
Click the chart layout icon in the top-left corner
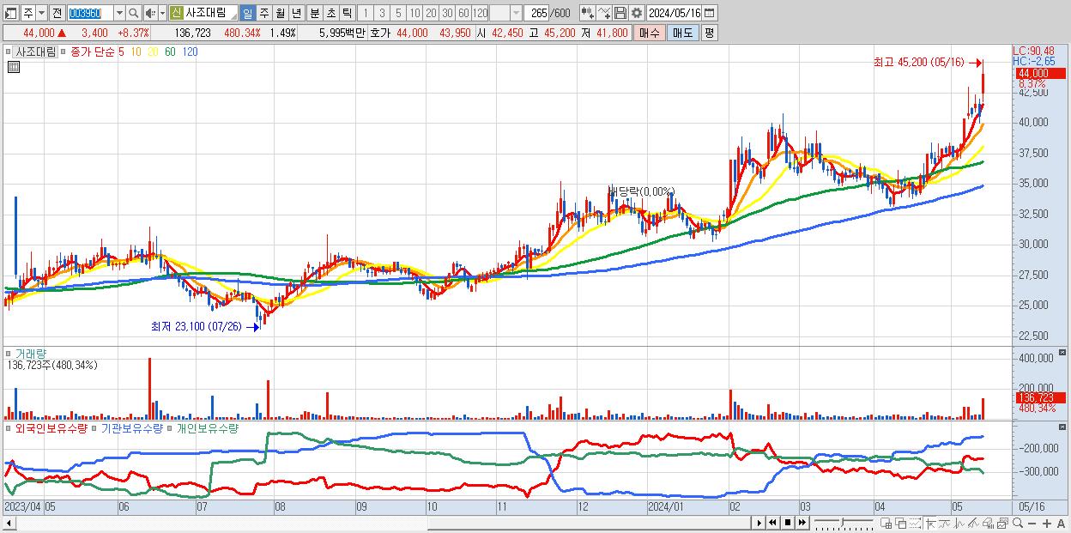(x=11, y=13)
